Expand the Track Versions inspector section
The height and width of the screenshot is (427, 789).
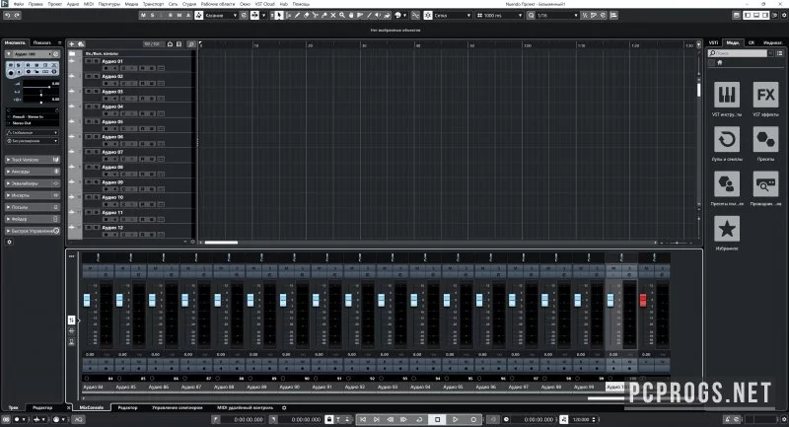point(33,160)
